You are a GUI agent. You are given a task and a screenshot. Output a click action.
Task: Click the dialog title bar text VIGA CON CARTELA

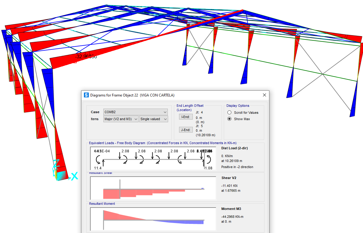tap(157, 95)
